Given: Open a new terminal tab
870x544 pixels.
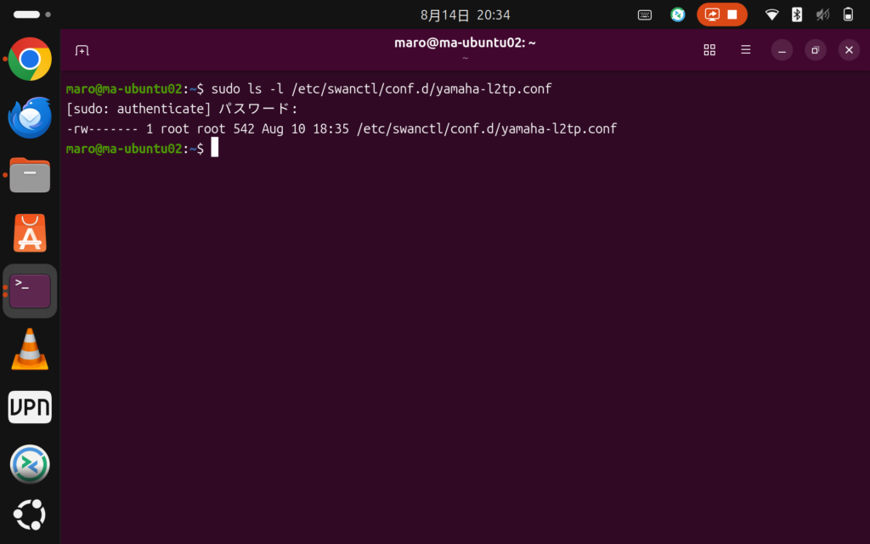Looking at the screenshot, I should [x=82, y=50].
